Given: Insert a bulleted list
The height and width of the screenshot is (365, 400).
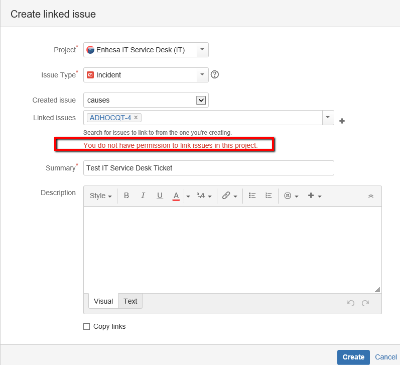Looking at the screenshot, I should pos(252,196).
